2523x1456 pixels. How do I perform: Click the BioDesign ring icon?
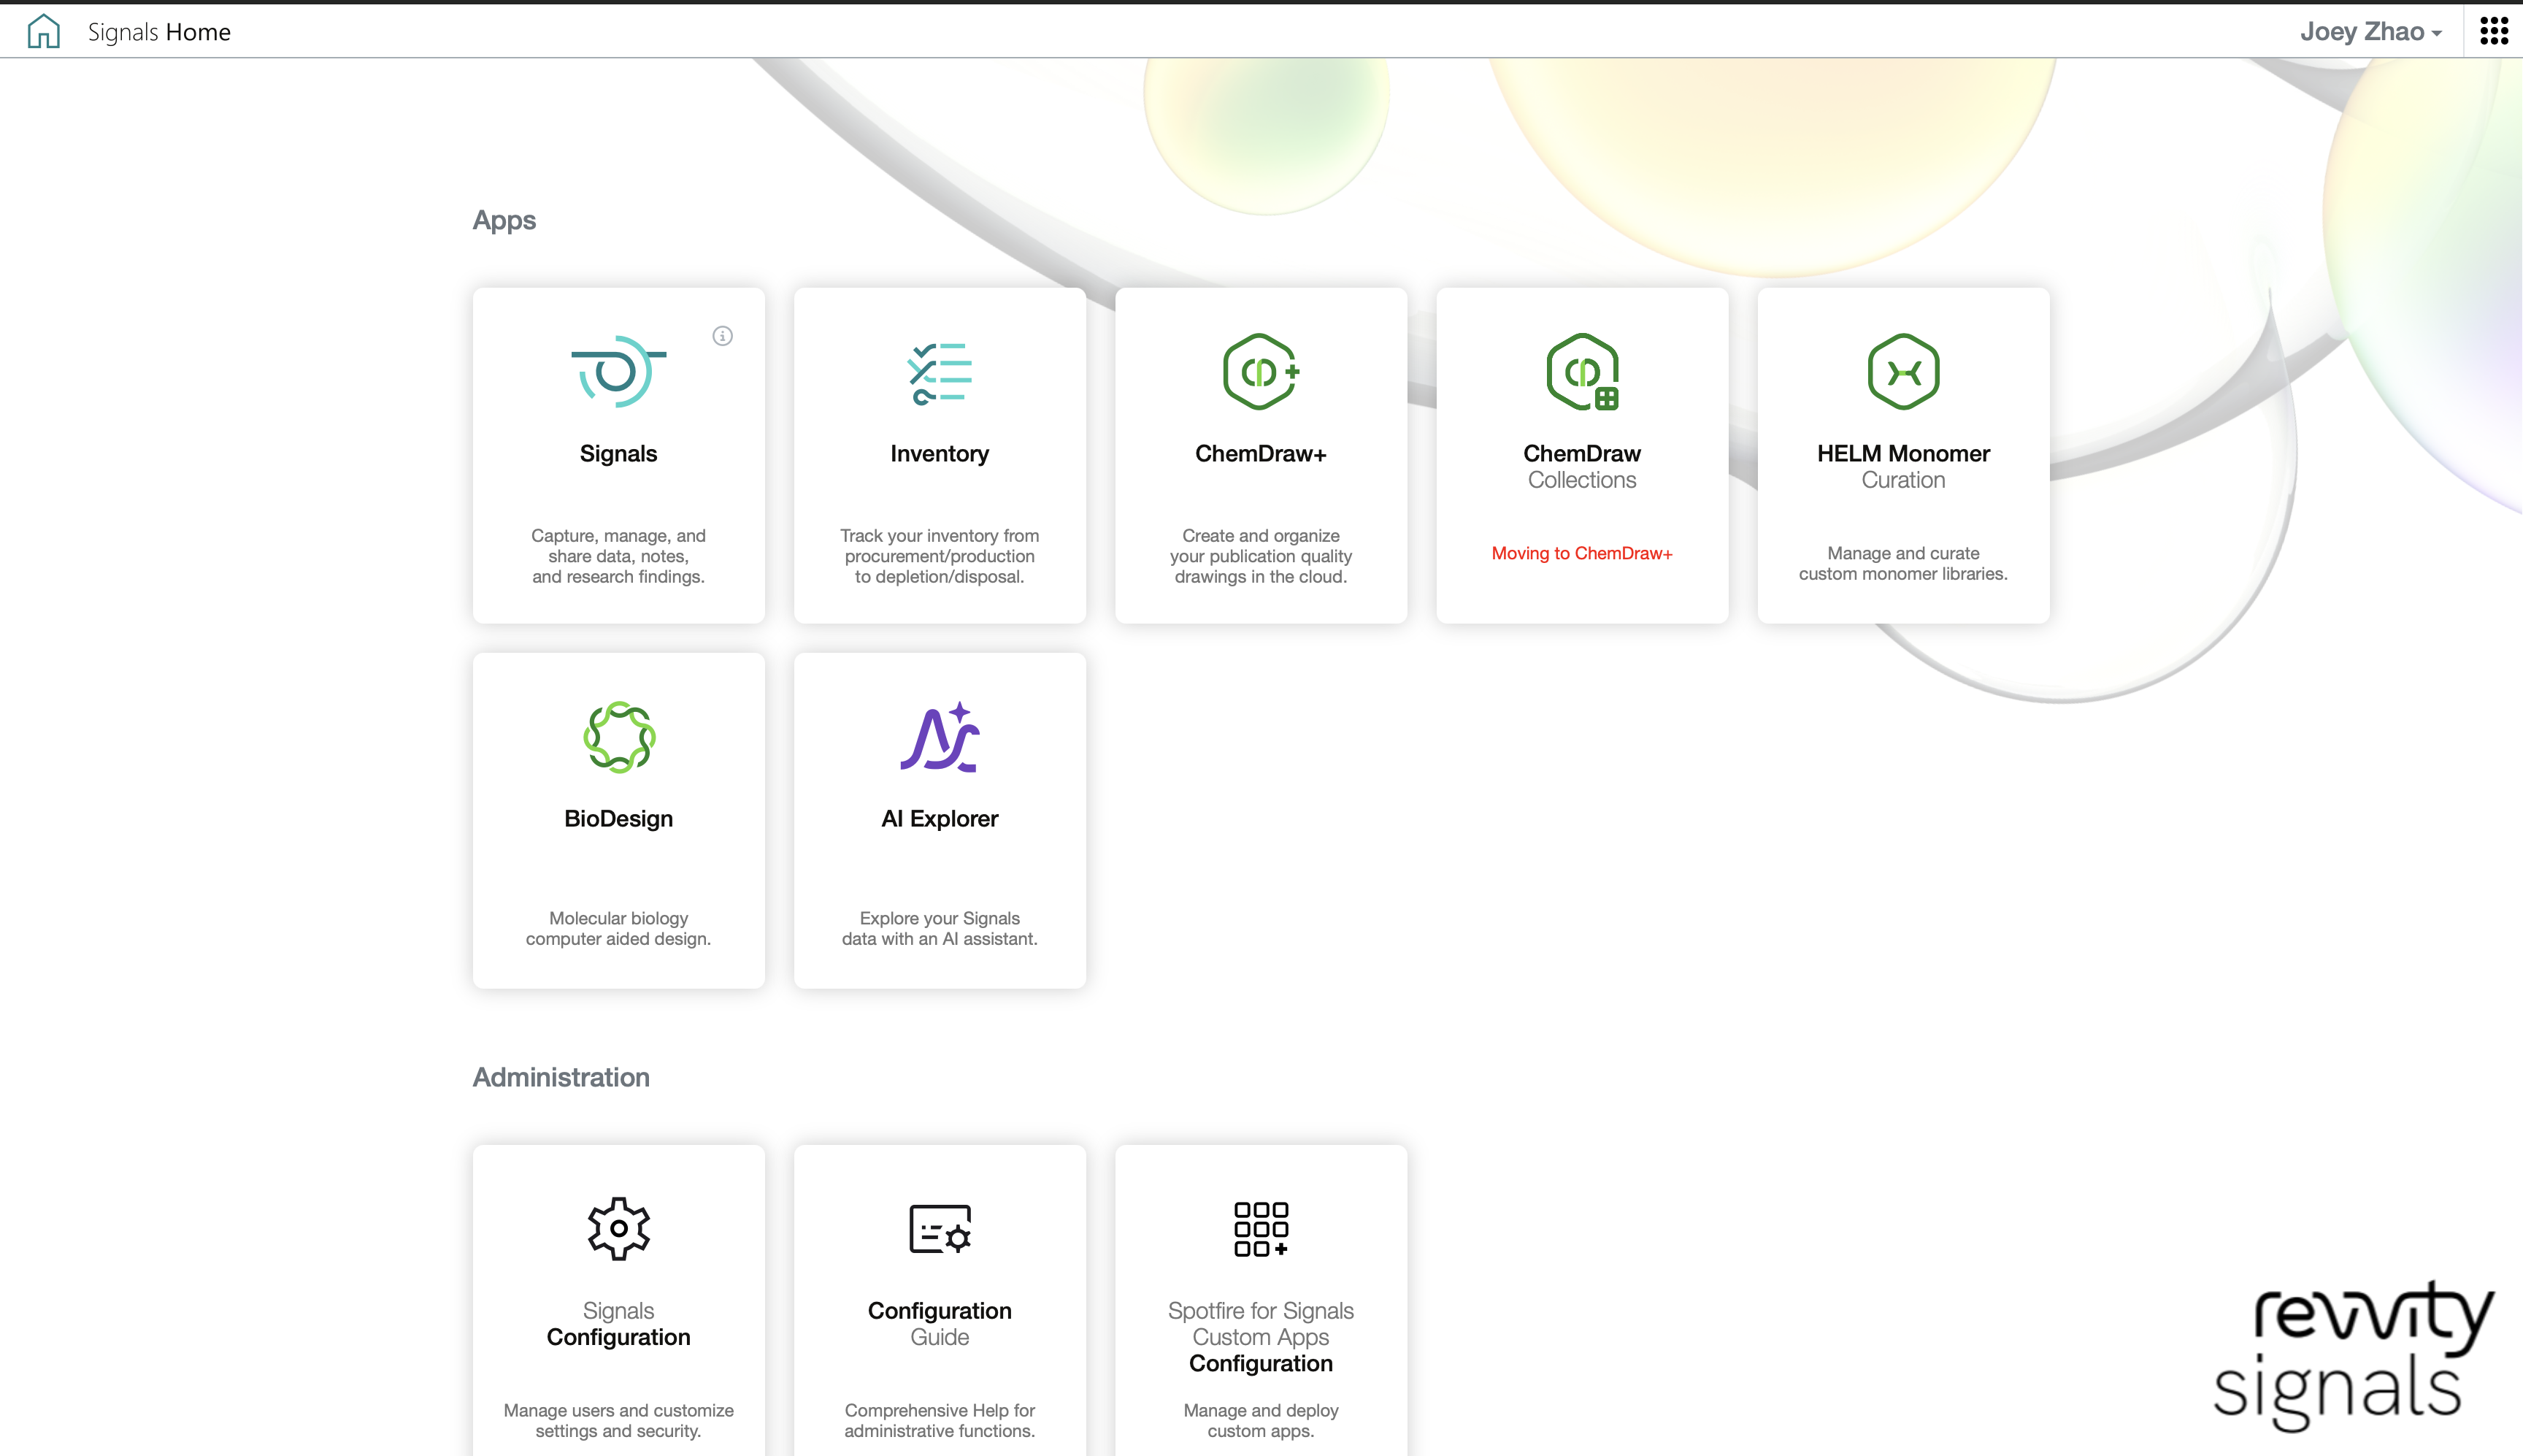[x=619, y=737]
